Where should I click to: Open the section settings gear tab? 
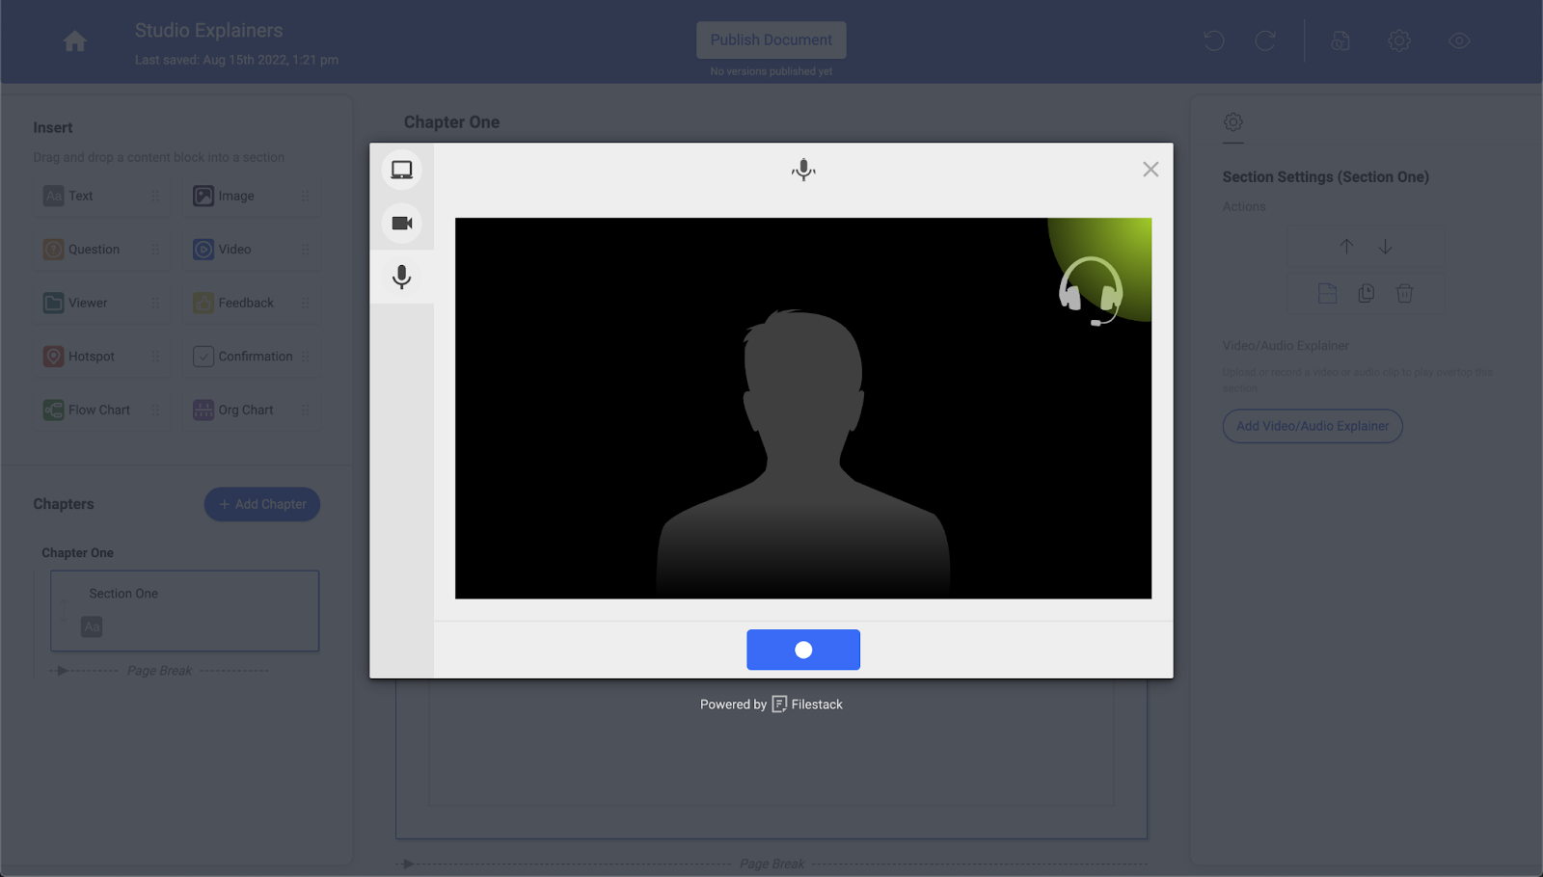[1232, 122]
